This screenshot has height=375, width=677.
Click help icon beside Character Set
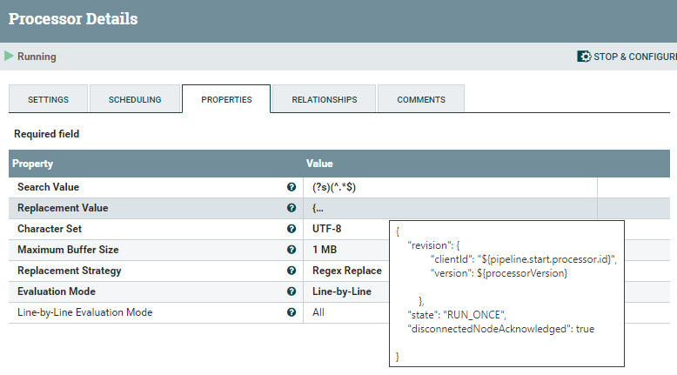(292, 229)
